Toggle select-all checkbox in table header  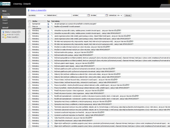pyautogui.click(x=30, y=21)
